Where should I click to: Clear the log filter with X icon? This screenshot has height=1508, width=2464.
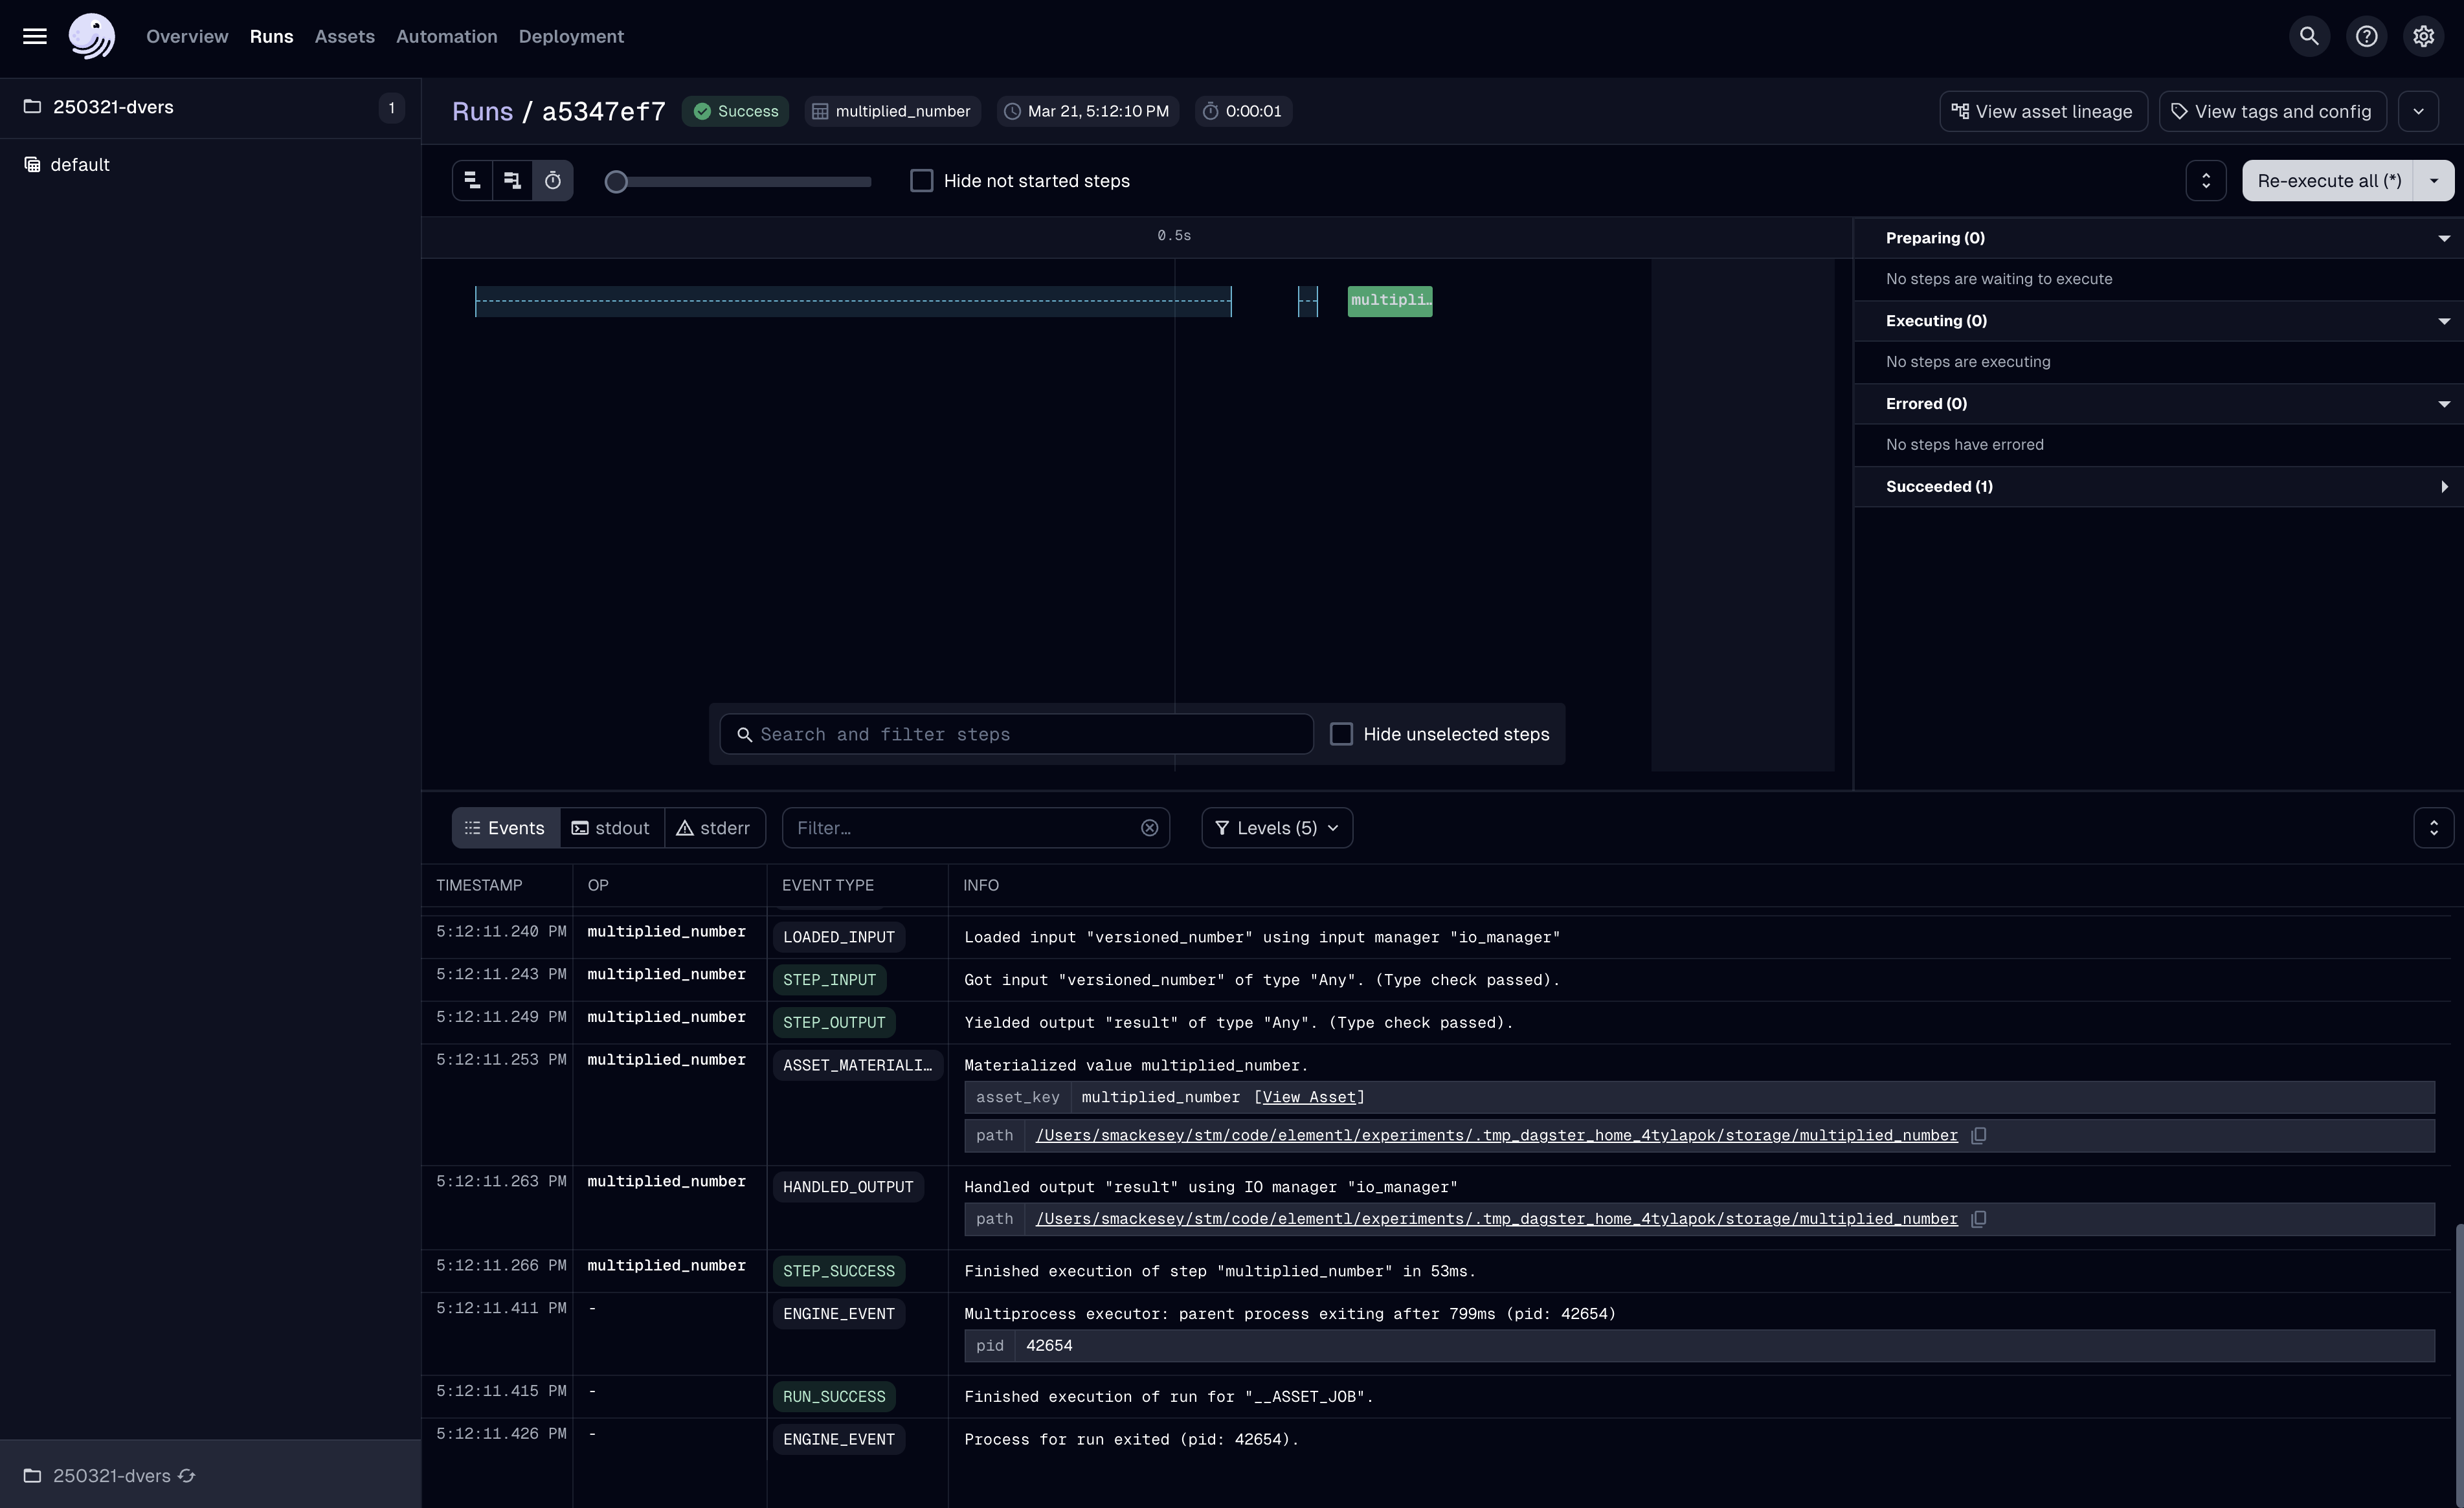point(1149,828)
